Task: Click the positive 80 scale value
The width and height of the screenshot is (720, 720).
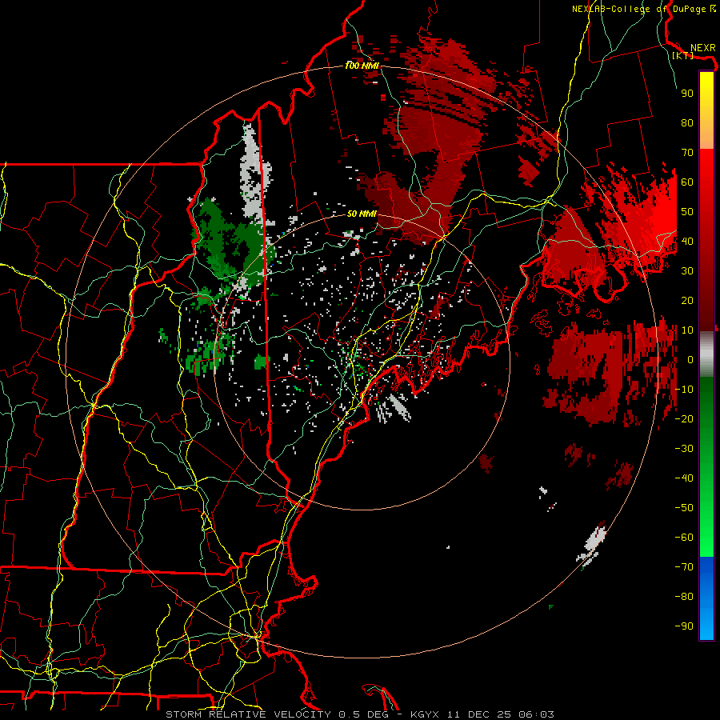Action: 687,123
